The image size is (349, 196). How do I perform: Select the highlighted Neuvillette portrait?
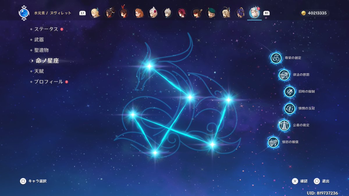[x=255, y=13]
